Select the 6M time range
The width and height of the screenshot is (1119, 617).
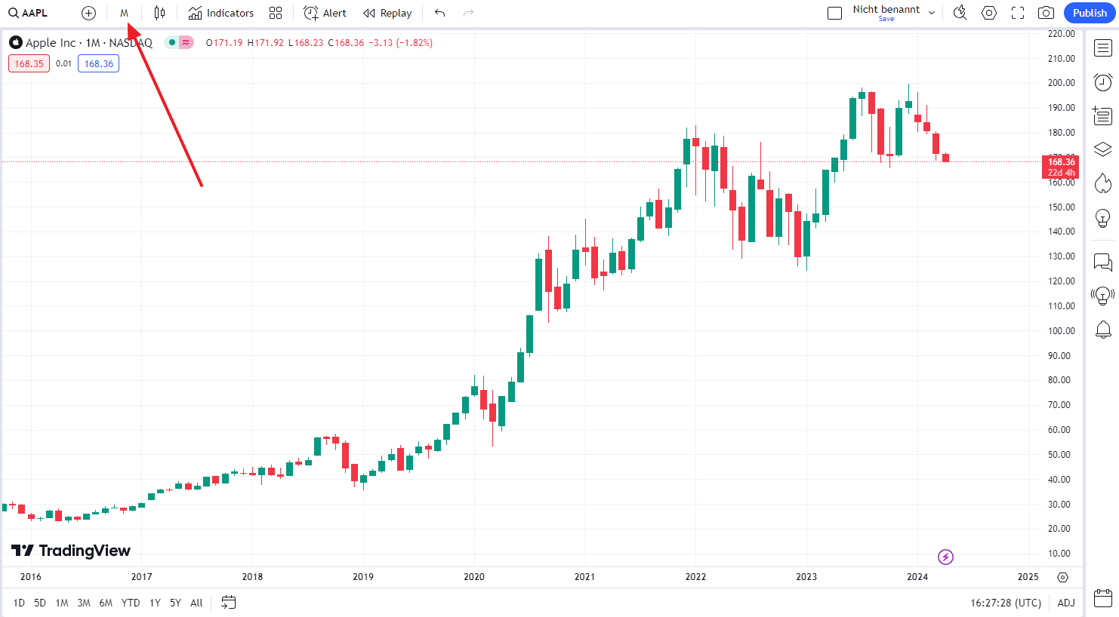(x=106, y=603)
